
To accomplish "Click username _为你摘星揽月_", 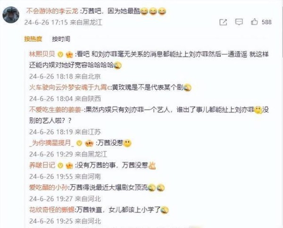I will click(52, 143).
